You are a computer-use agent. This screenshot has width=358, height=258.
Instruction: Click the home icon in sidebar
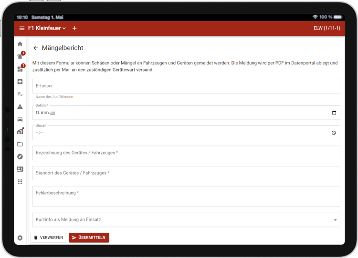click(x=20, y=44)
